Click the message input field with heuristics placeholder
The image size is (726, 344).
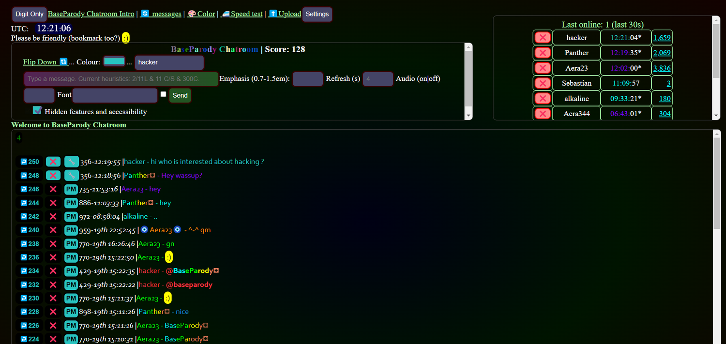point(121,78)
